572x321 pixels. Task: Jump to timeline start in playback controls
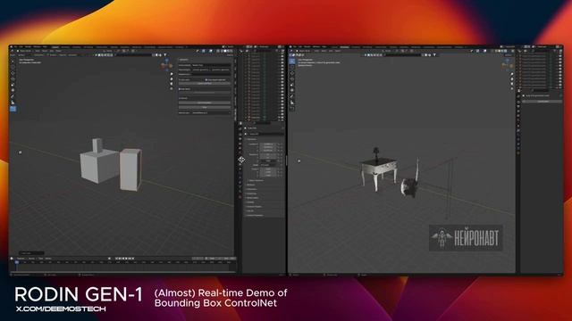click(117, 259)
